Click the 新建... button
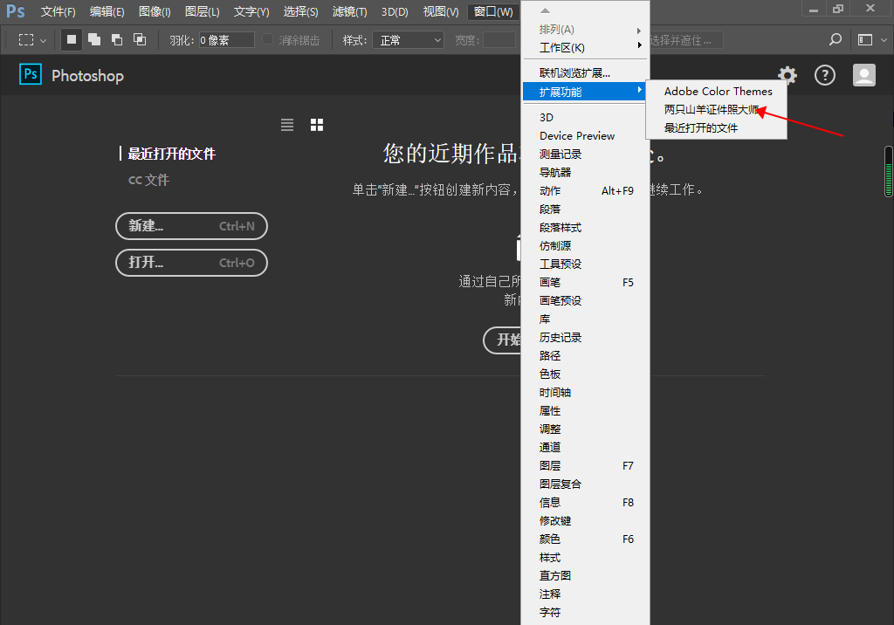Screen dimensions: 894x625 [x=191, y=226]
